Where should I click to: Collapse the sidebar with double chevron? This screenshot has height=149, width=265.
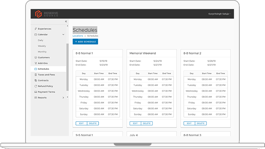pyautogui.click(x=66, y=22)
